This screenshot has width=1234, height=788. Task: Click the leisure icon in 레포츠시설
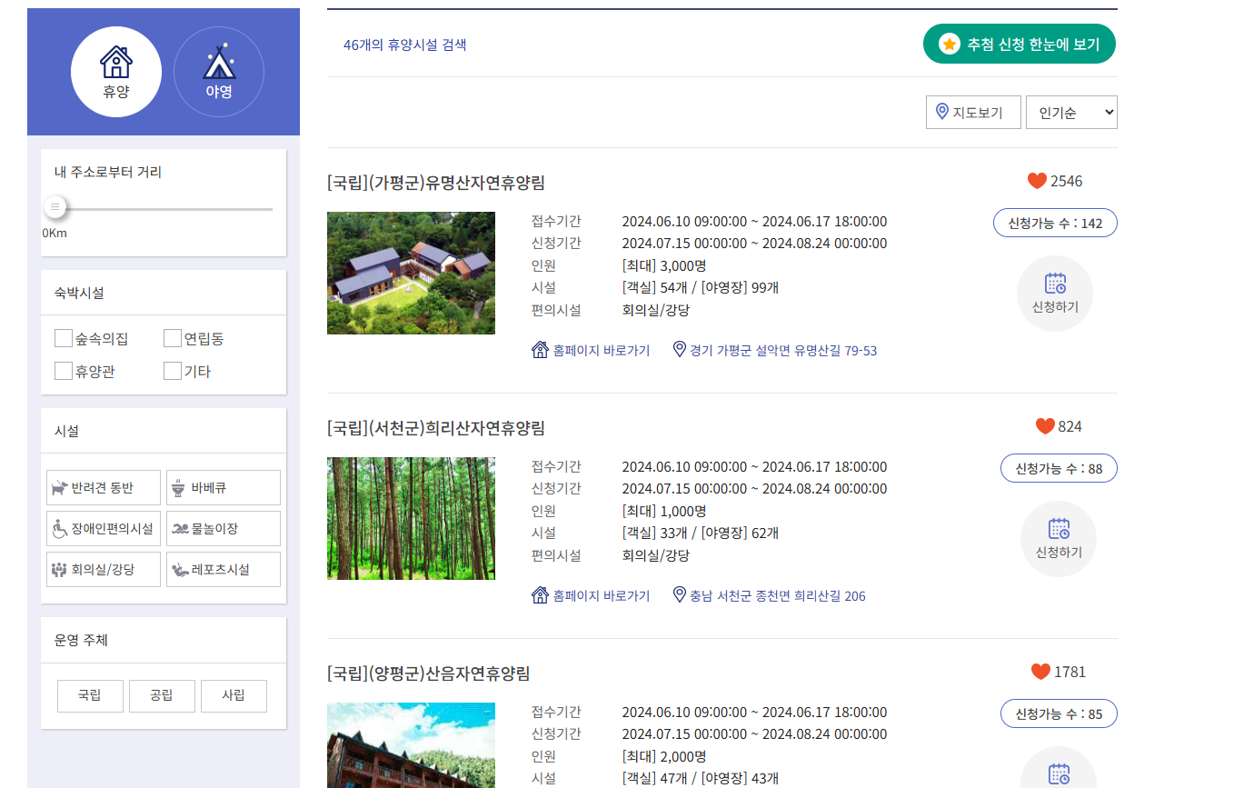(180, 570)
